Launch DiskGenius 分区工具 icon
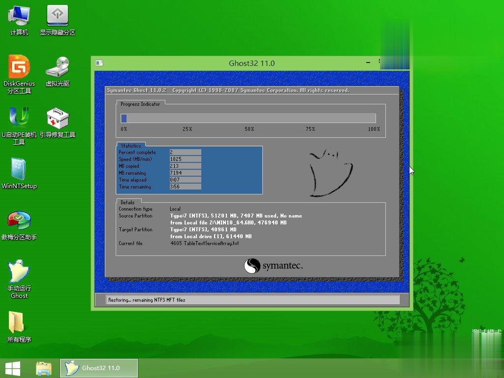 19,75
